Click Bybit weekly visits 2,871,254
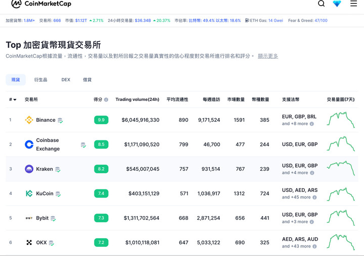The width and height of the screenshot is (364, 256). (208, 218)
